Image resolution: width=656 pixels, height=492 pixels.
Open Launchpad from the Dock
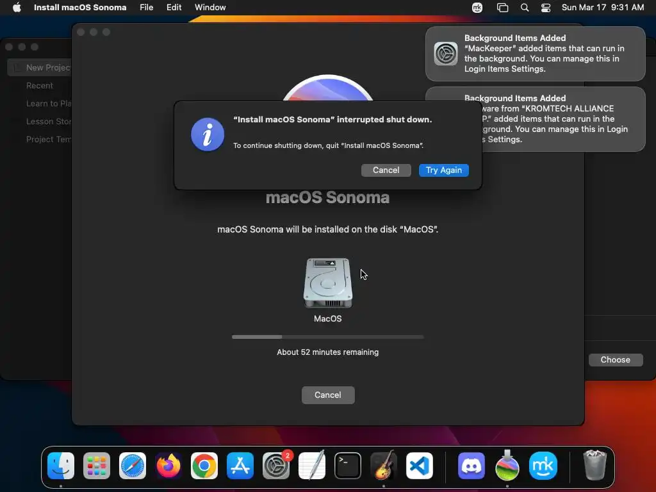click(x=97, y=466)
